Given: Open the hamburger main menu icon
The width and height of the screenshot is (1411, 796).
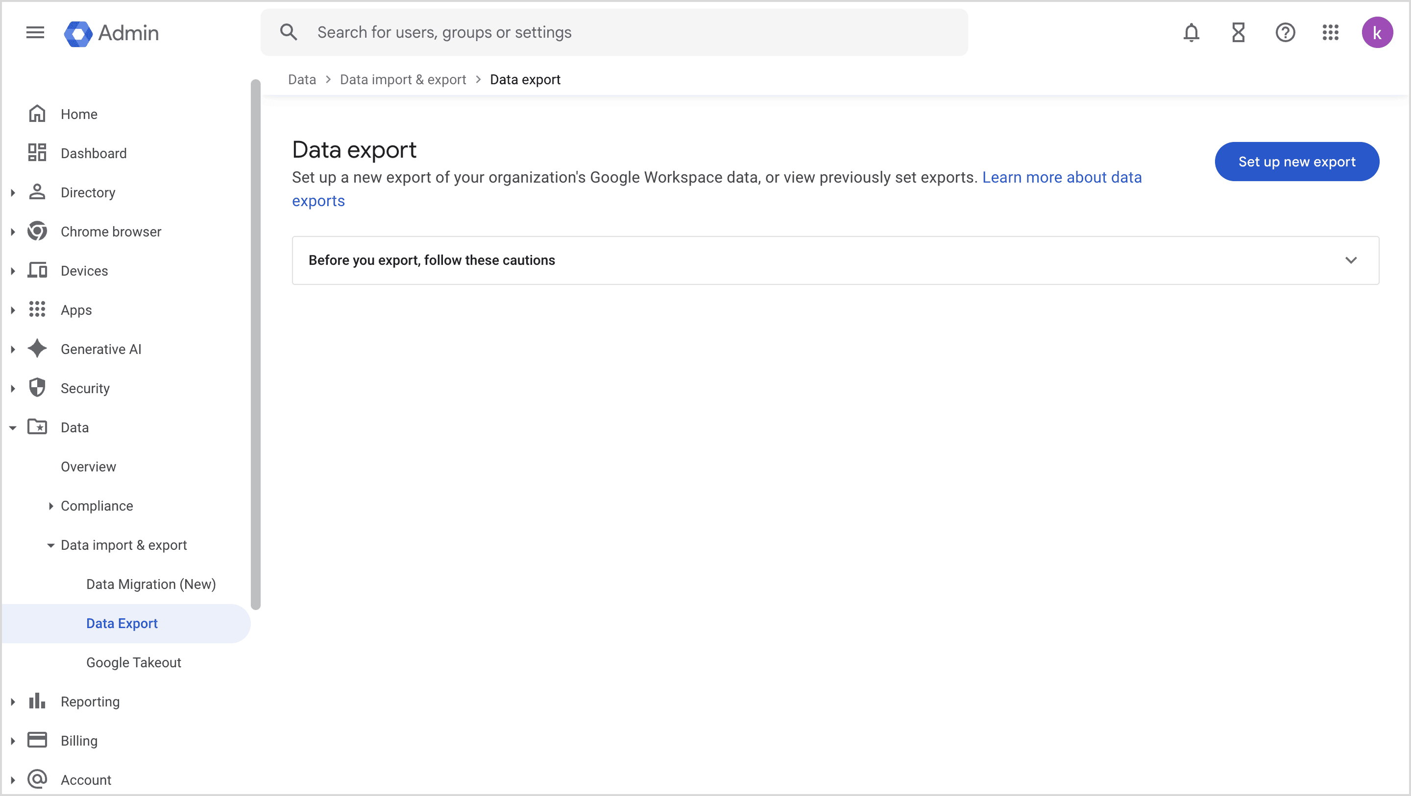Looking at the screenshot, I should pyautogui.click(x=35, y=32).
